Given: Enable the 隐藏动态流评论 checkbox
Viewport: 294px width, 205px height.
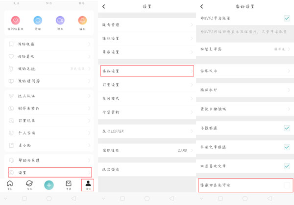Looking at the screenshot, I should tap(287, 185).
